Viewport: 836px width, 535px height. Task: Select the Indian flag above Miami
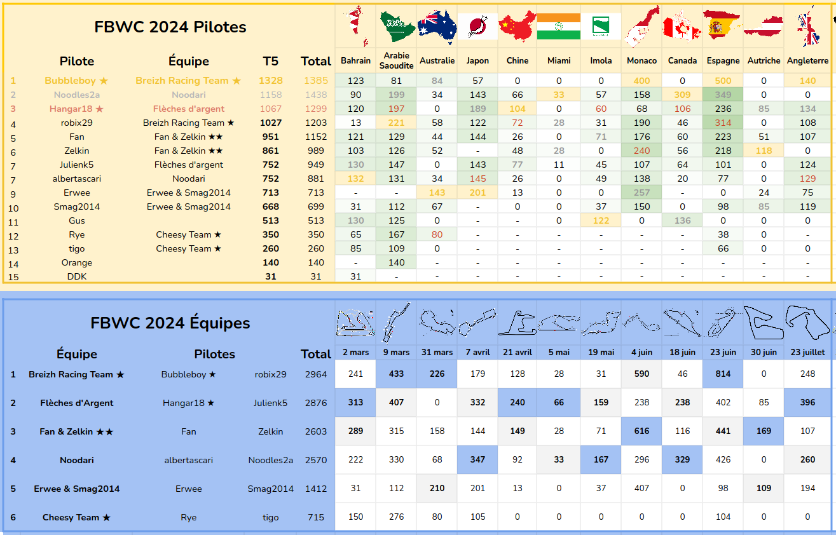point(559,27)
